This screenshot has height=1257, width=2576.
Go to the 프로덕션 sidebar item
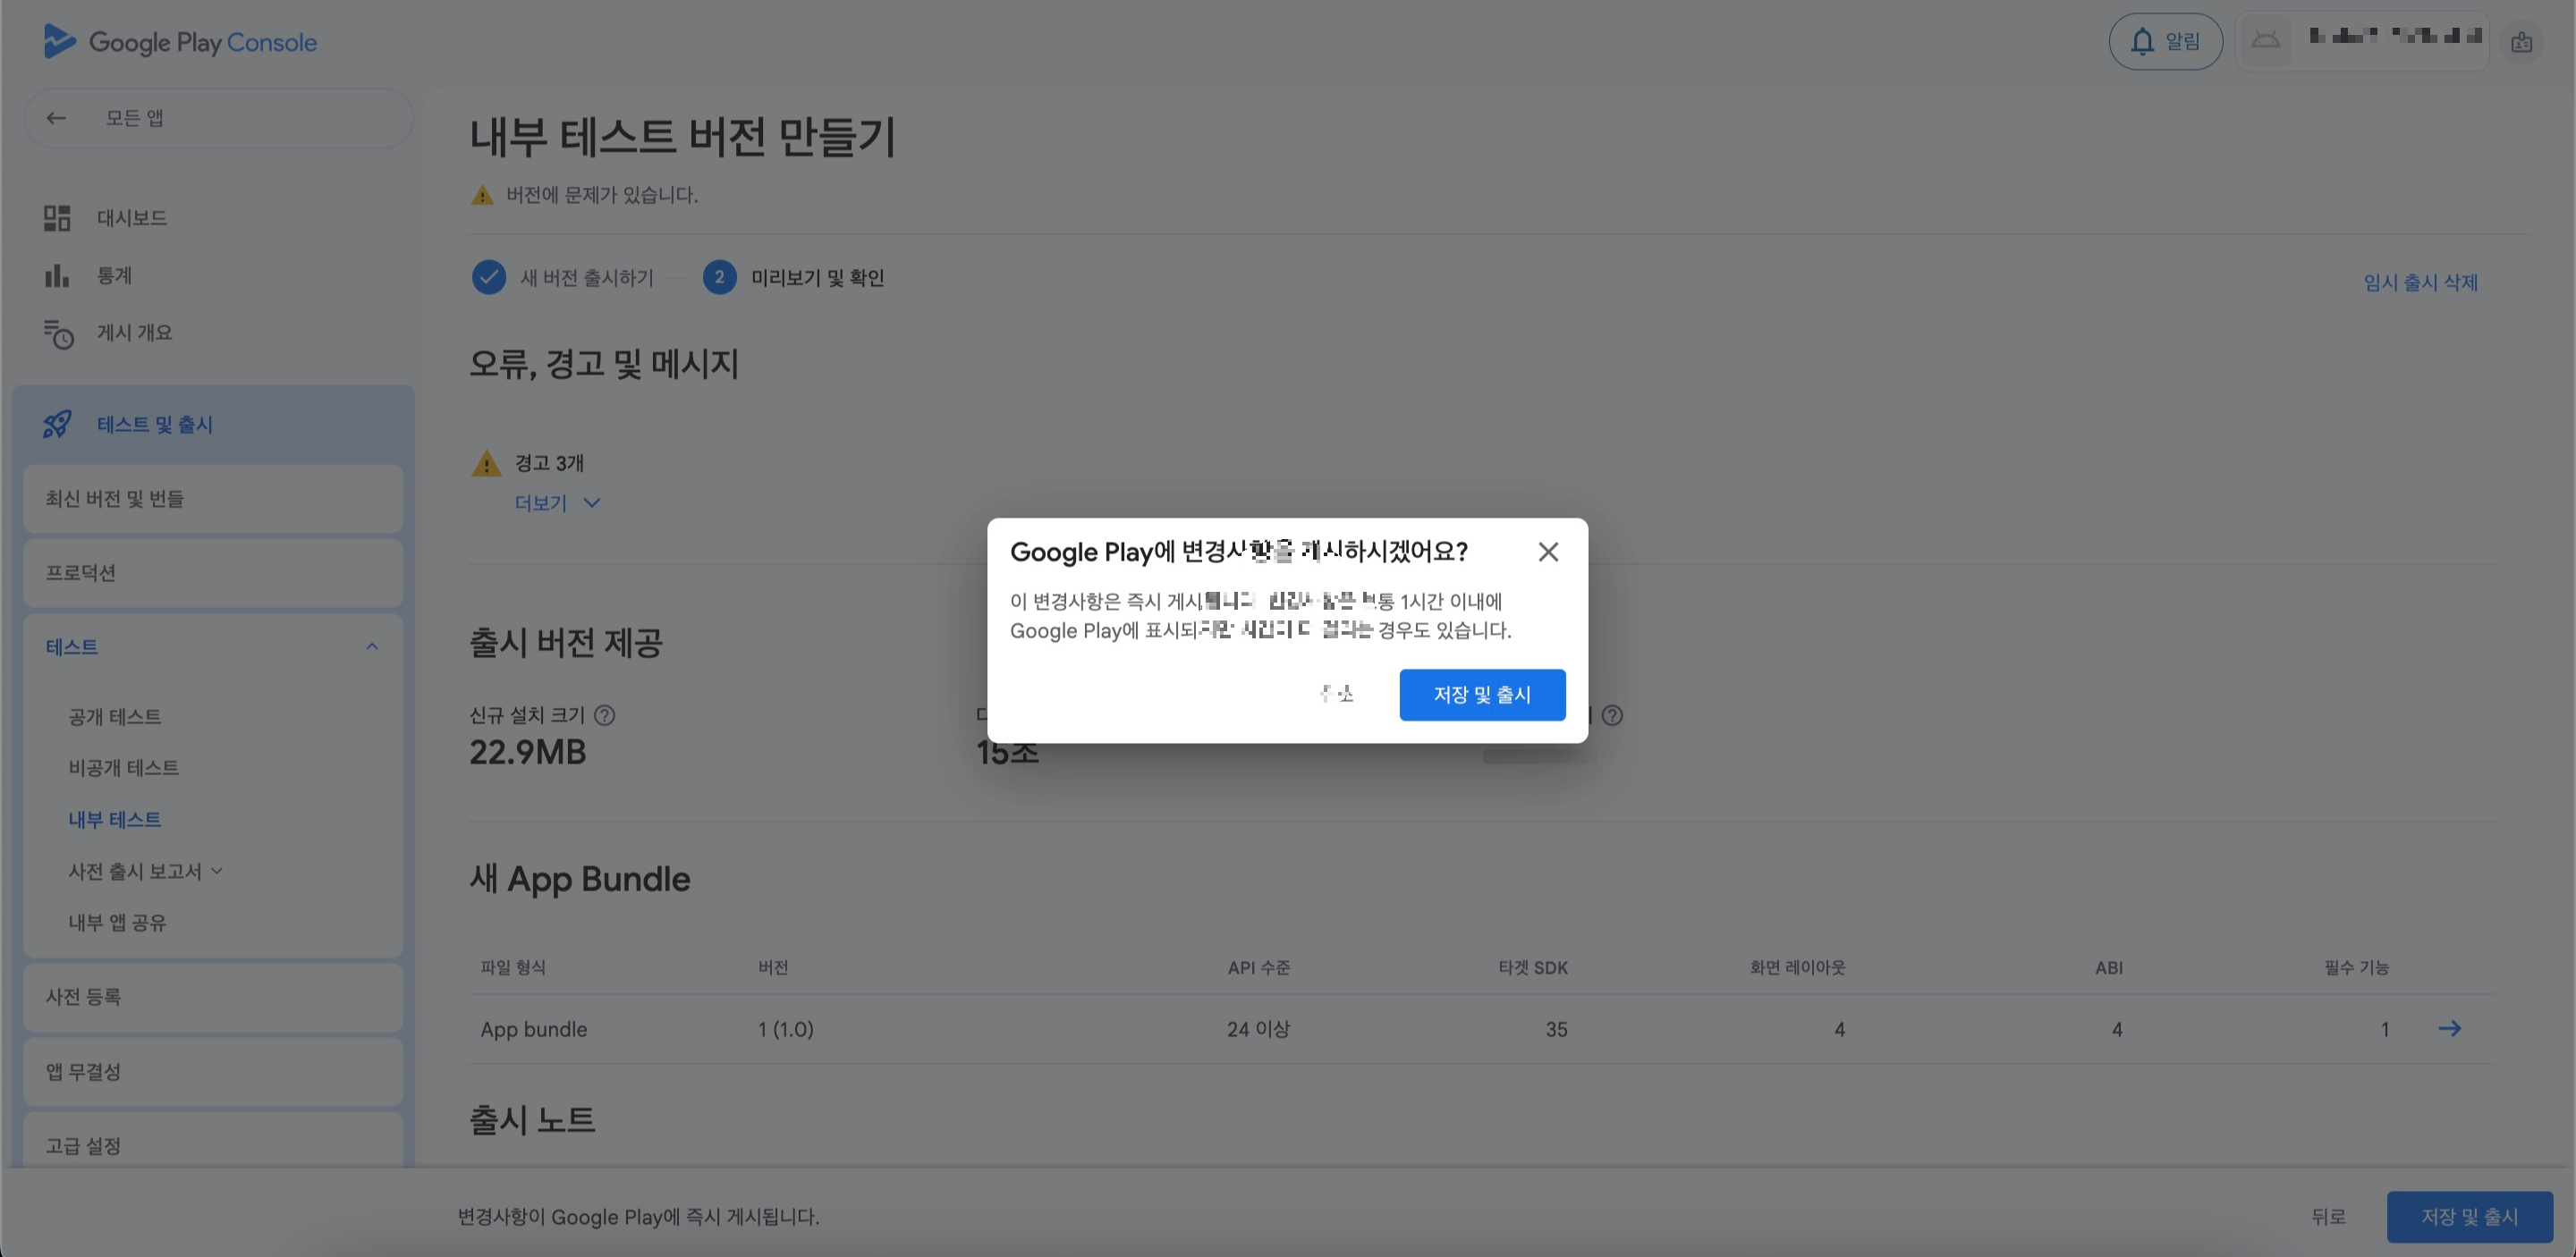coord(80,572)
